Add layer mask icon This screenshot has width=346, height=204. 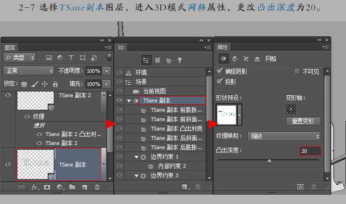47,187
